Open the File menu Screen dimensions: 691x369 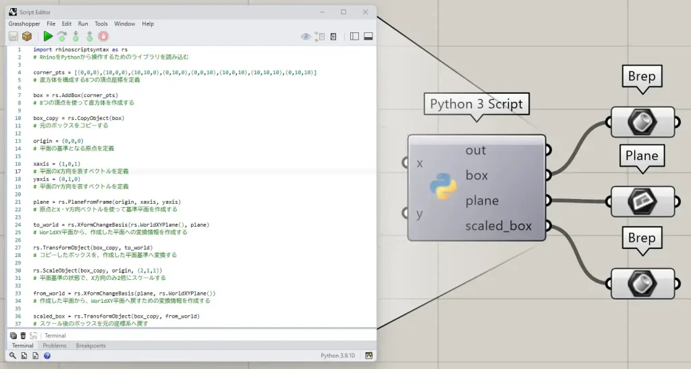coord(51,24)
